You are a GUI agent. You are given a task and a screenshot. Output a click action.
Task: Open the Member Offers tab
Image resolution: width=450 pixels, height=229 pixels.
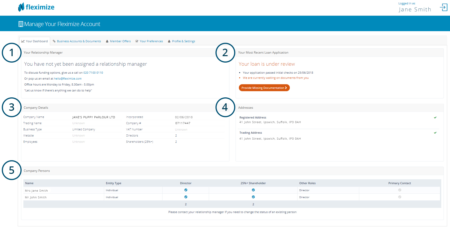118,41
